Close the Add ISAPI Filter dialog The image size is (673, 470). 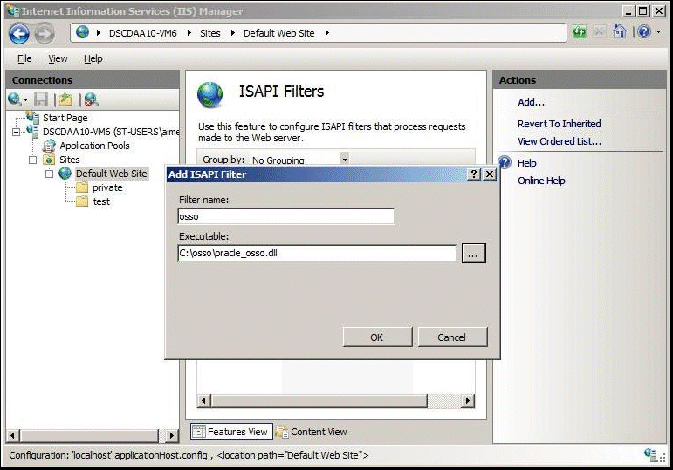[x=490, y=174]
